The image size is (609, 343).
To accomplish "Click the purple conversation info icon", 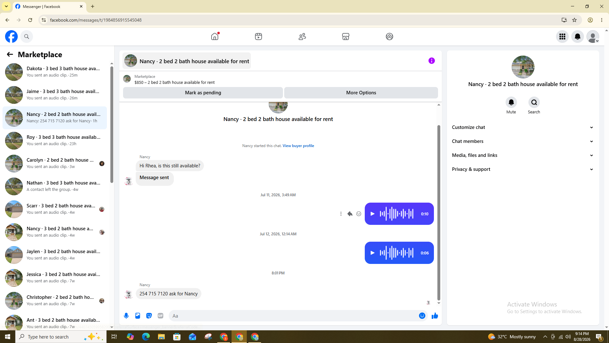I will (x=432, y=61).
